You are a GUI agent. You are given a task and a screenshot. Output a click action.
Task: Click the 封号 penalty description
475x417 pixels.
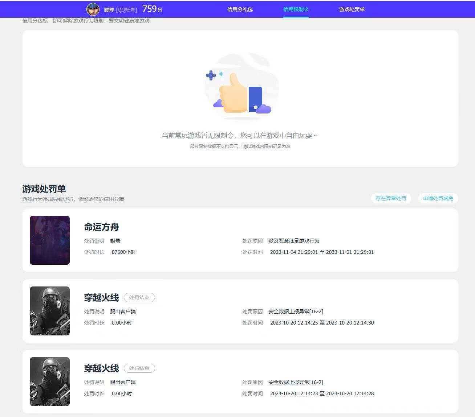click(x=115, y=241)
